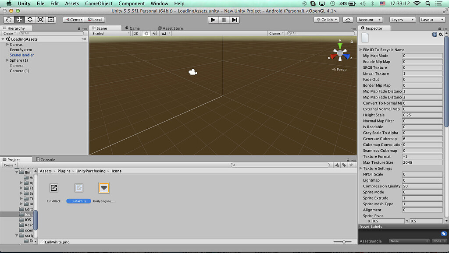
Task: Toggle 2D view in the Scene
Action: [x=135, y=33]
